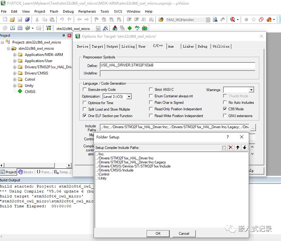Click the Undo arrow icon
Viewport: 281px width, 241px height.
tap(62, 19)
